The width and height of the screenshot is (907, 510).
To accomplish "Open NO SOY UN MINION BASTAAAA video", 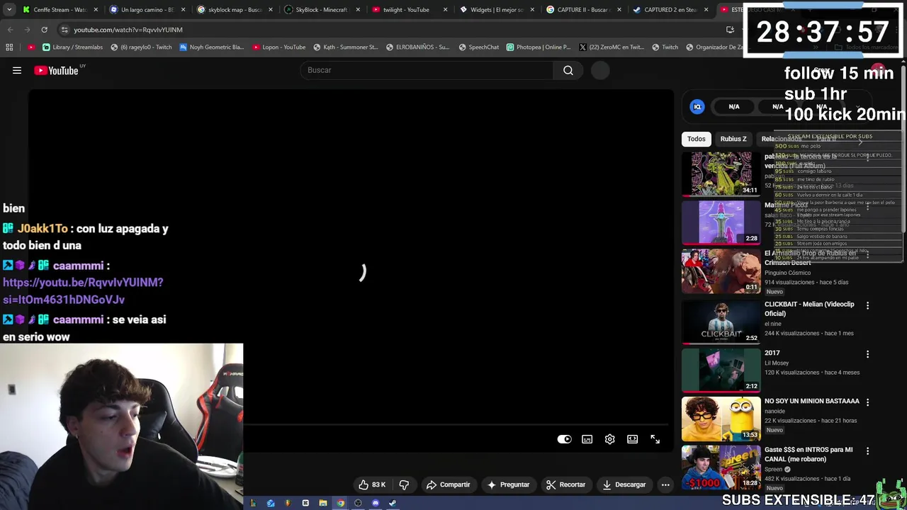I will pos(811,401).
